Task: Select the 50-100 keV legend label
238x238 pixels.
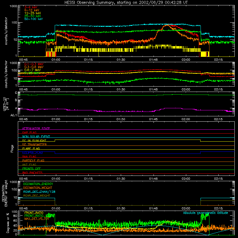Action: pos(34,19)
